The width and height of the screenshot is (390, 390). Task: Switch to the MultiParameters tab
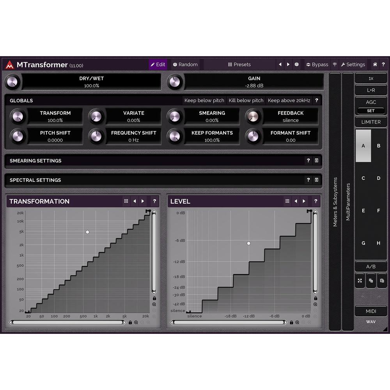coord(348,201)
